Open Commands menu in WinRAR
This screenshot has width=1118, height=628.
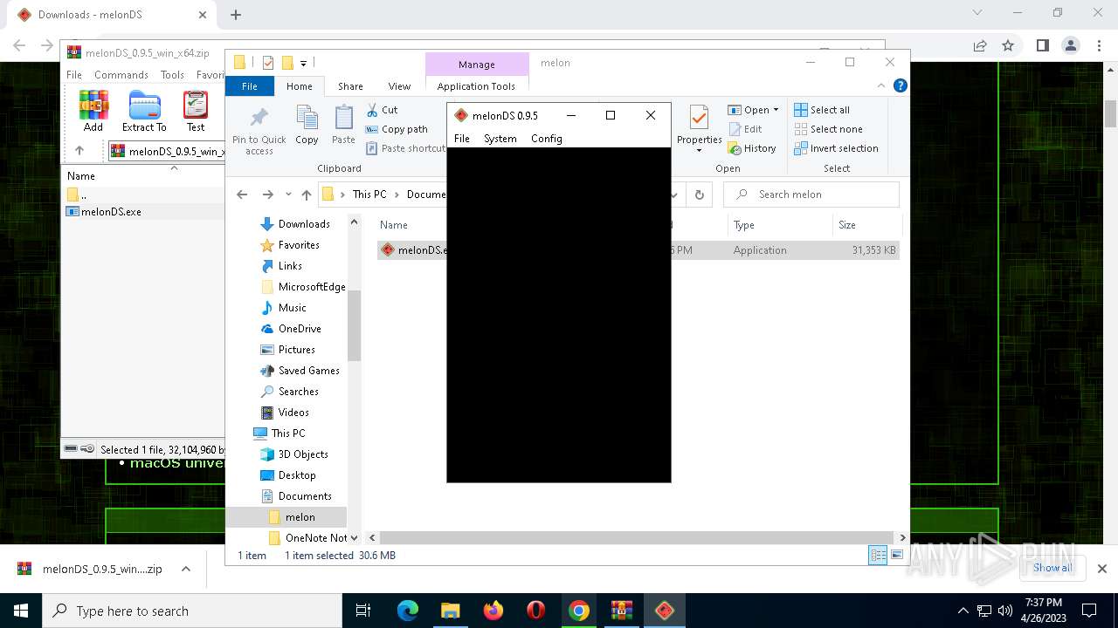point(121,75)
